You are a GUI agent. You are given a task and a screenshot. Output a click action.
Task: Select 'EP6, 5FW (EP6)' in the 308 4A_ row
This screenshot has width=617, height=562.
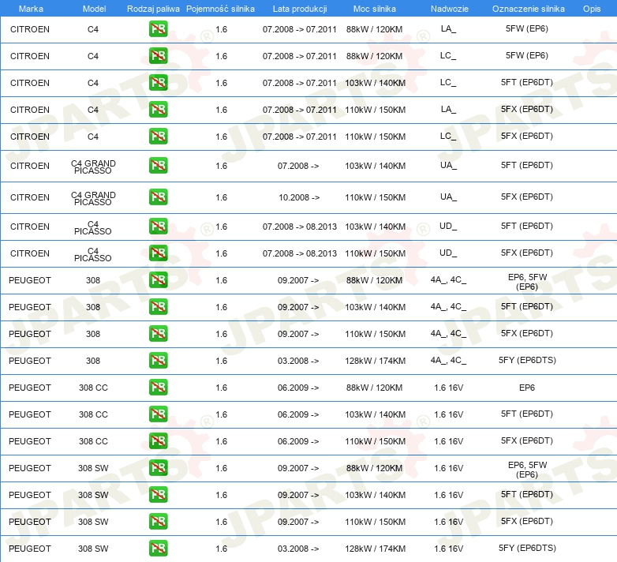tap(527, 282)
